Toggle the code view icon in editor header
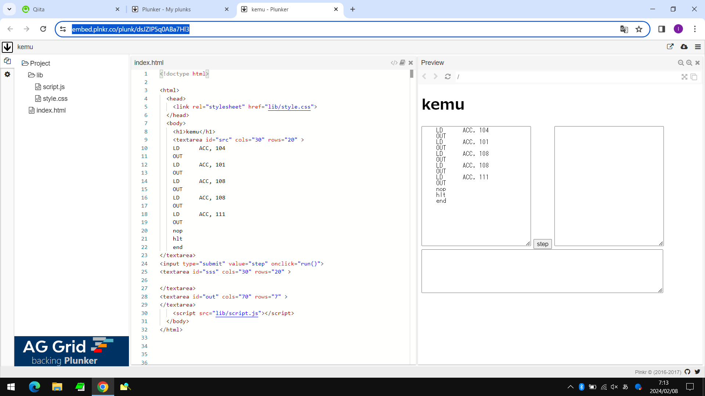 click(394, 63)
